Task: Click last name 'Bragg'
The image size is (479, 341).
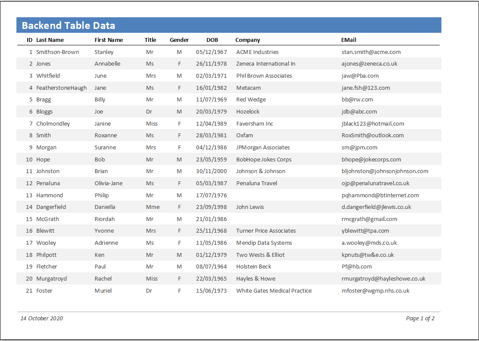Action: [x=44, y=100]
